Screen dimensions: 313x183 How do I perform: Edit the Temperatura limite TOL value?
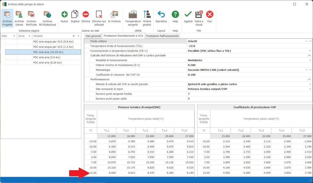point(249,46)
